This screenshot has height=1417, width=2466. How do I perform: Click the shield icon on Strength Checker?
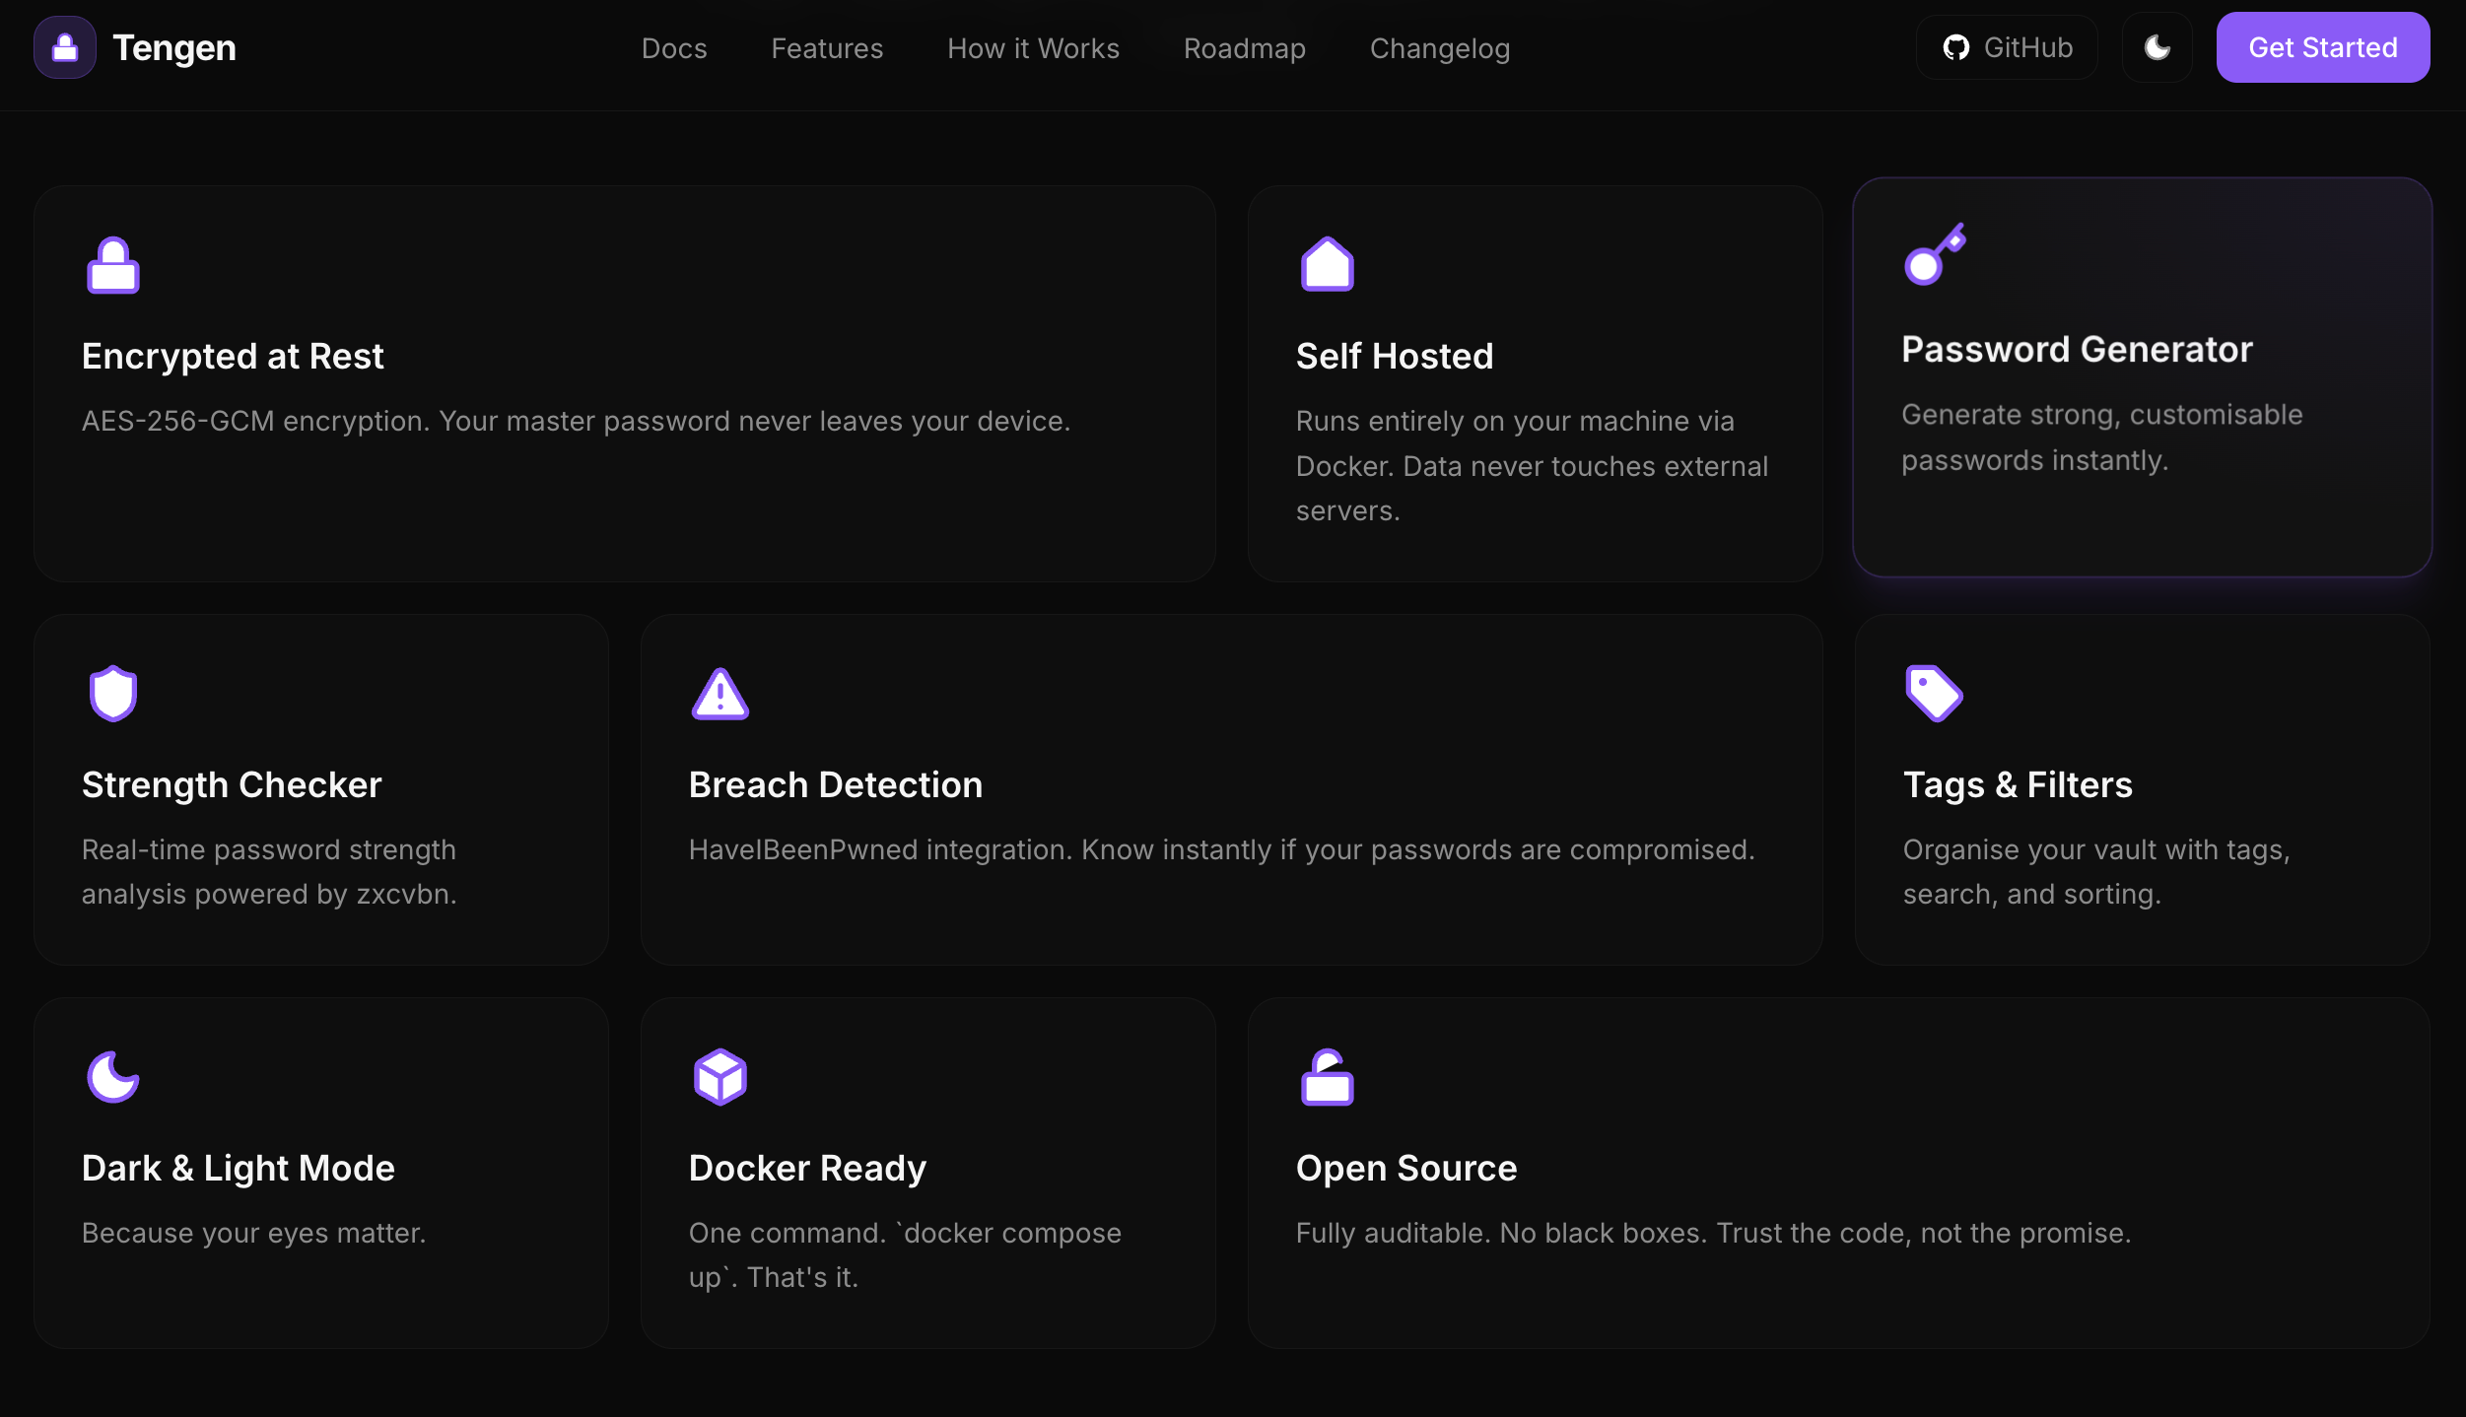(x=113, y=694)
